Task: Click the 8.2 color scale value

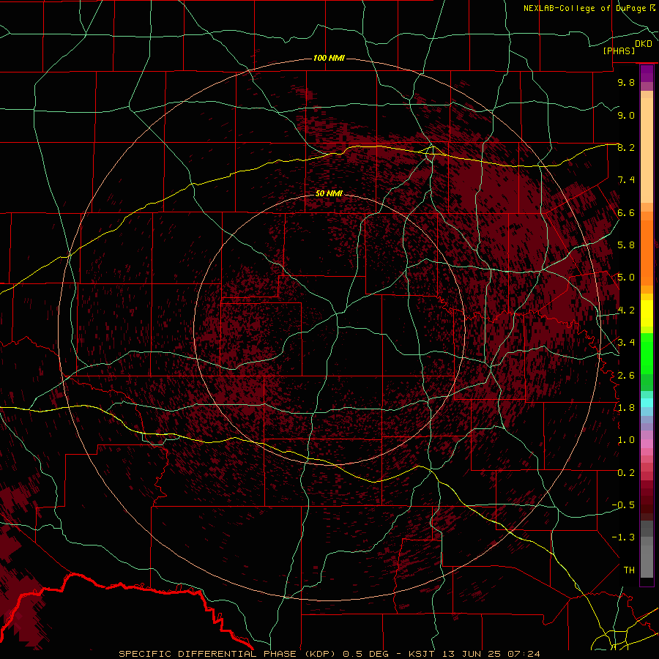Action: (x=626, y=147)
